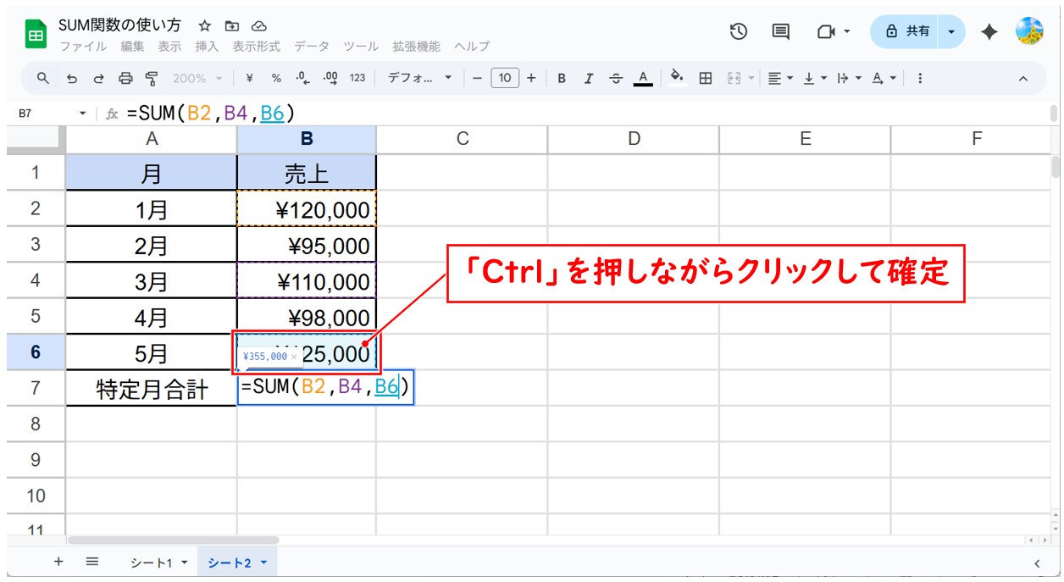Click the Gemini sparkle icon
The height and width of the screenshot is (582, 1064).
pos(989,31)
